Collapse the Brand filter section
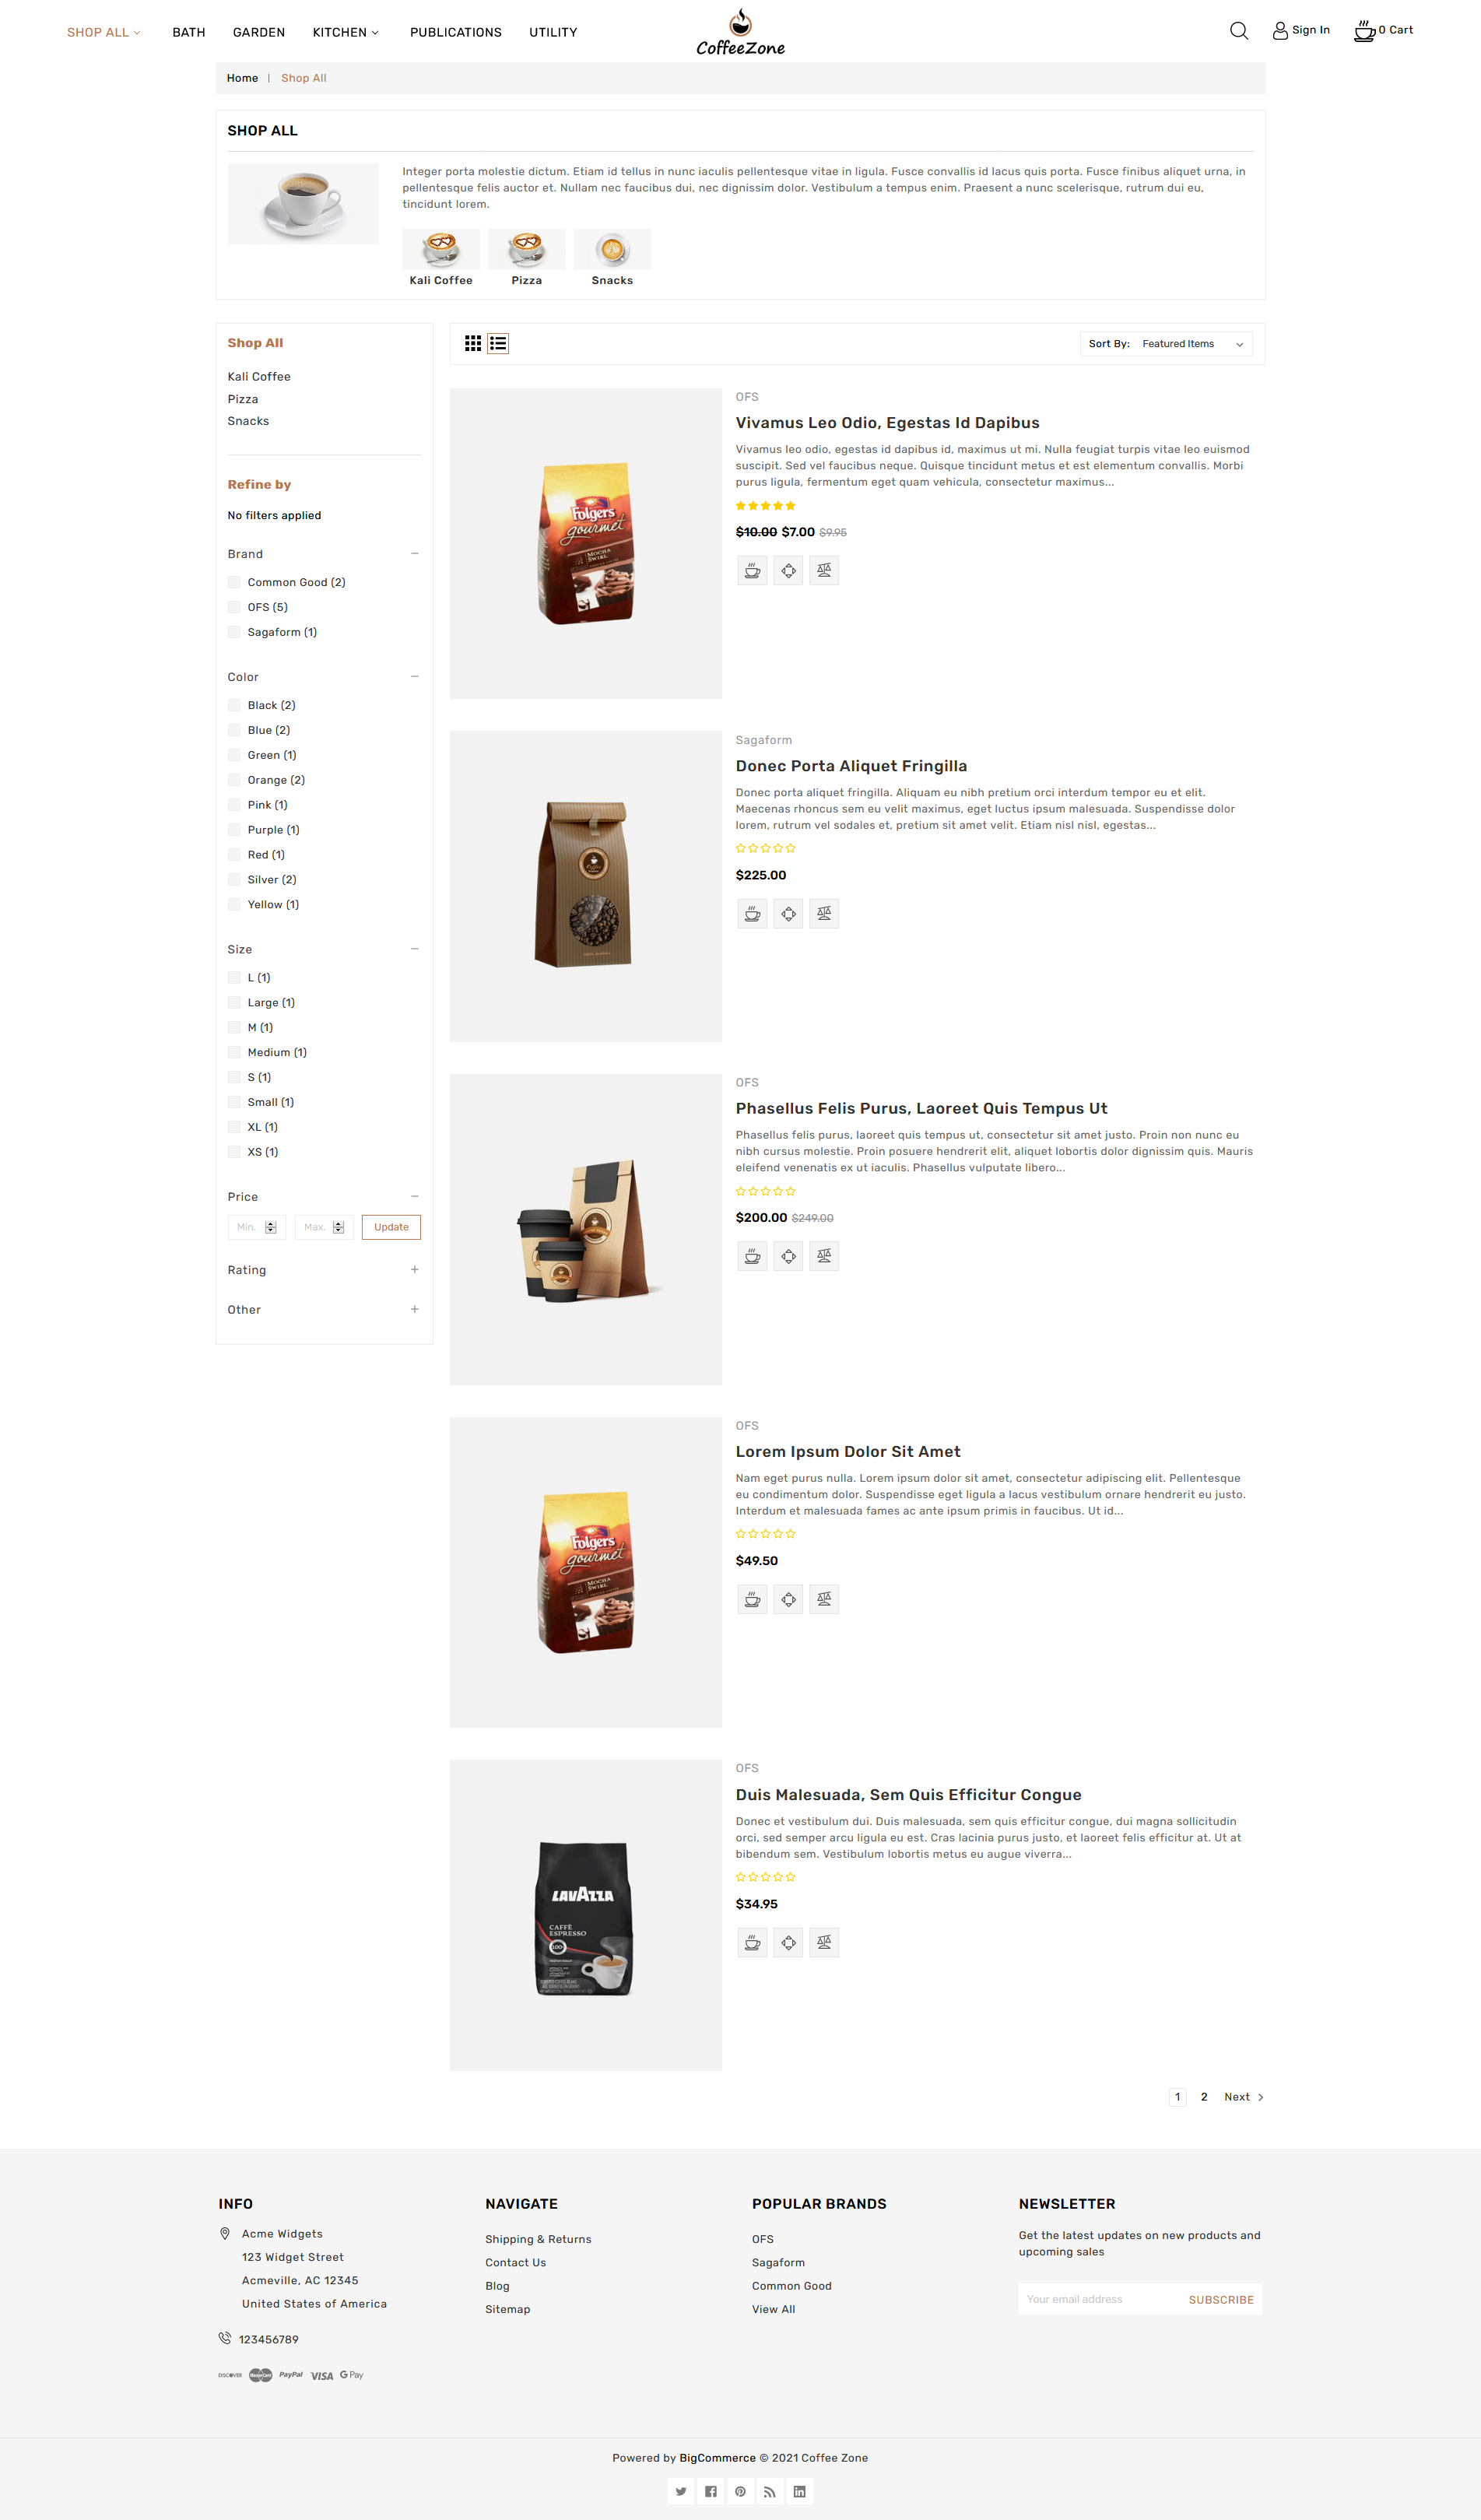 point(414,554)
